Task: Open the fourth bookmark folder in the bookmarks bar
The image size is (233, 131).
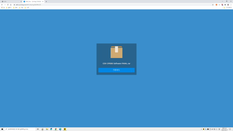Action: (27, 8)
